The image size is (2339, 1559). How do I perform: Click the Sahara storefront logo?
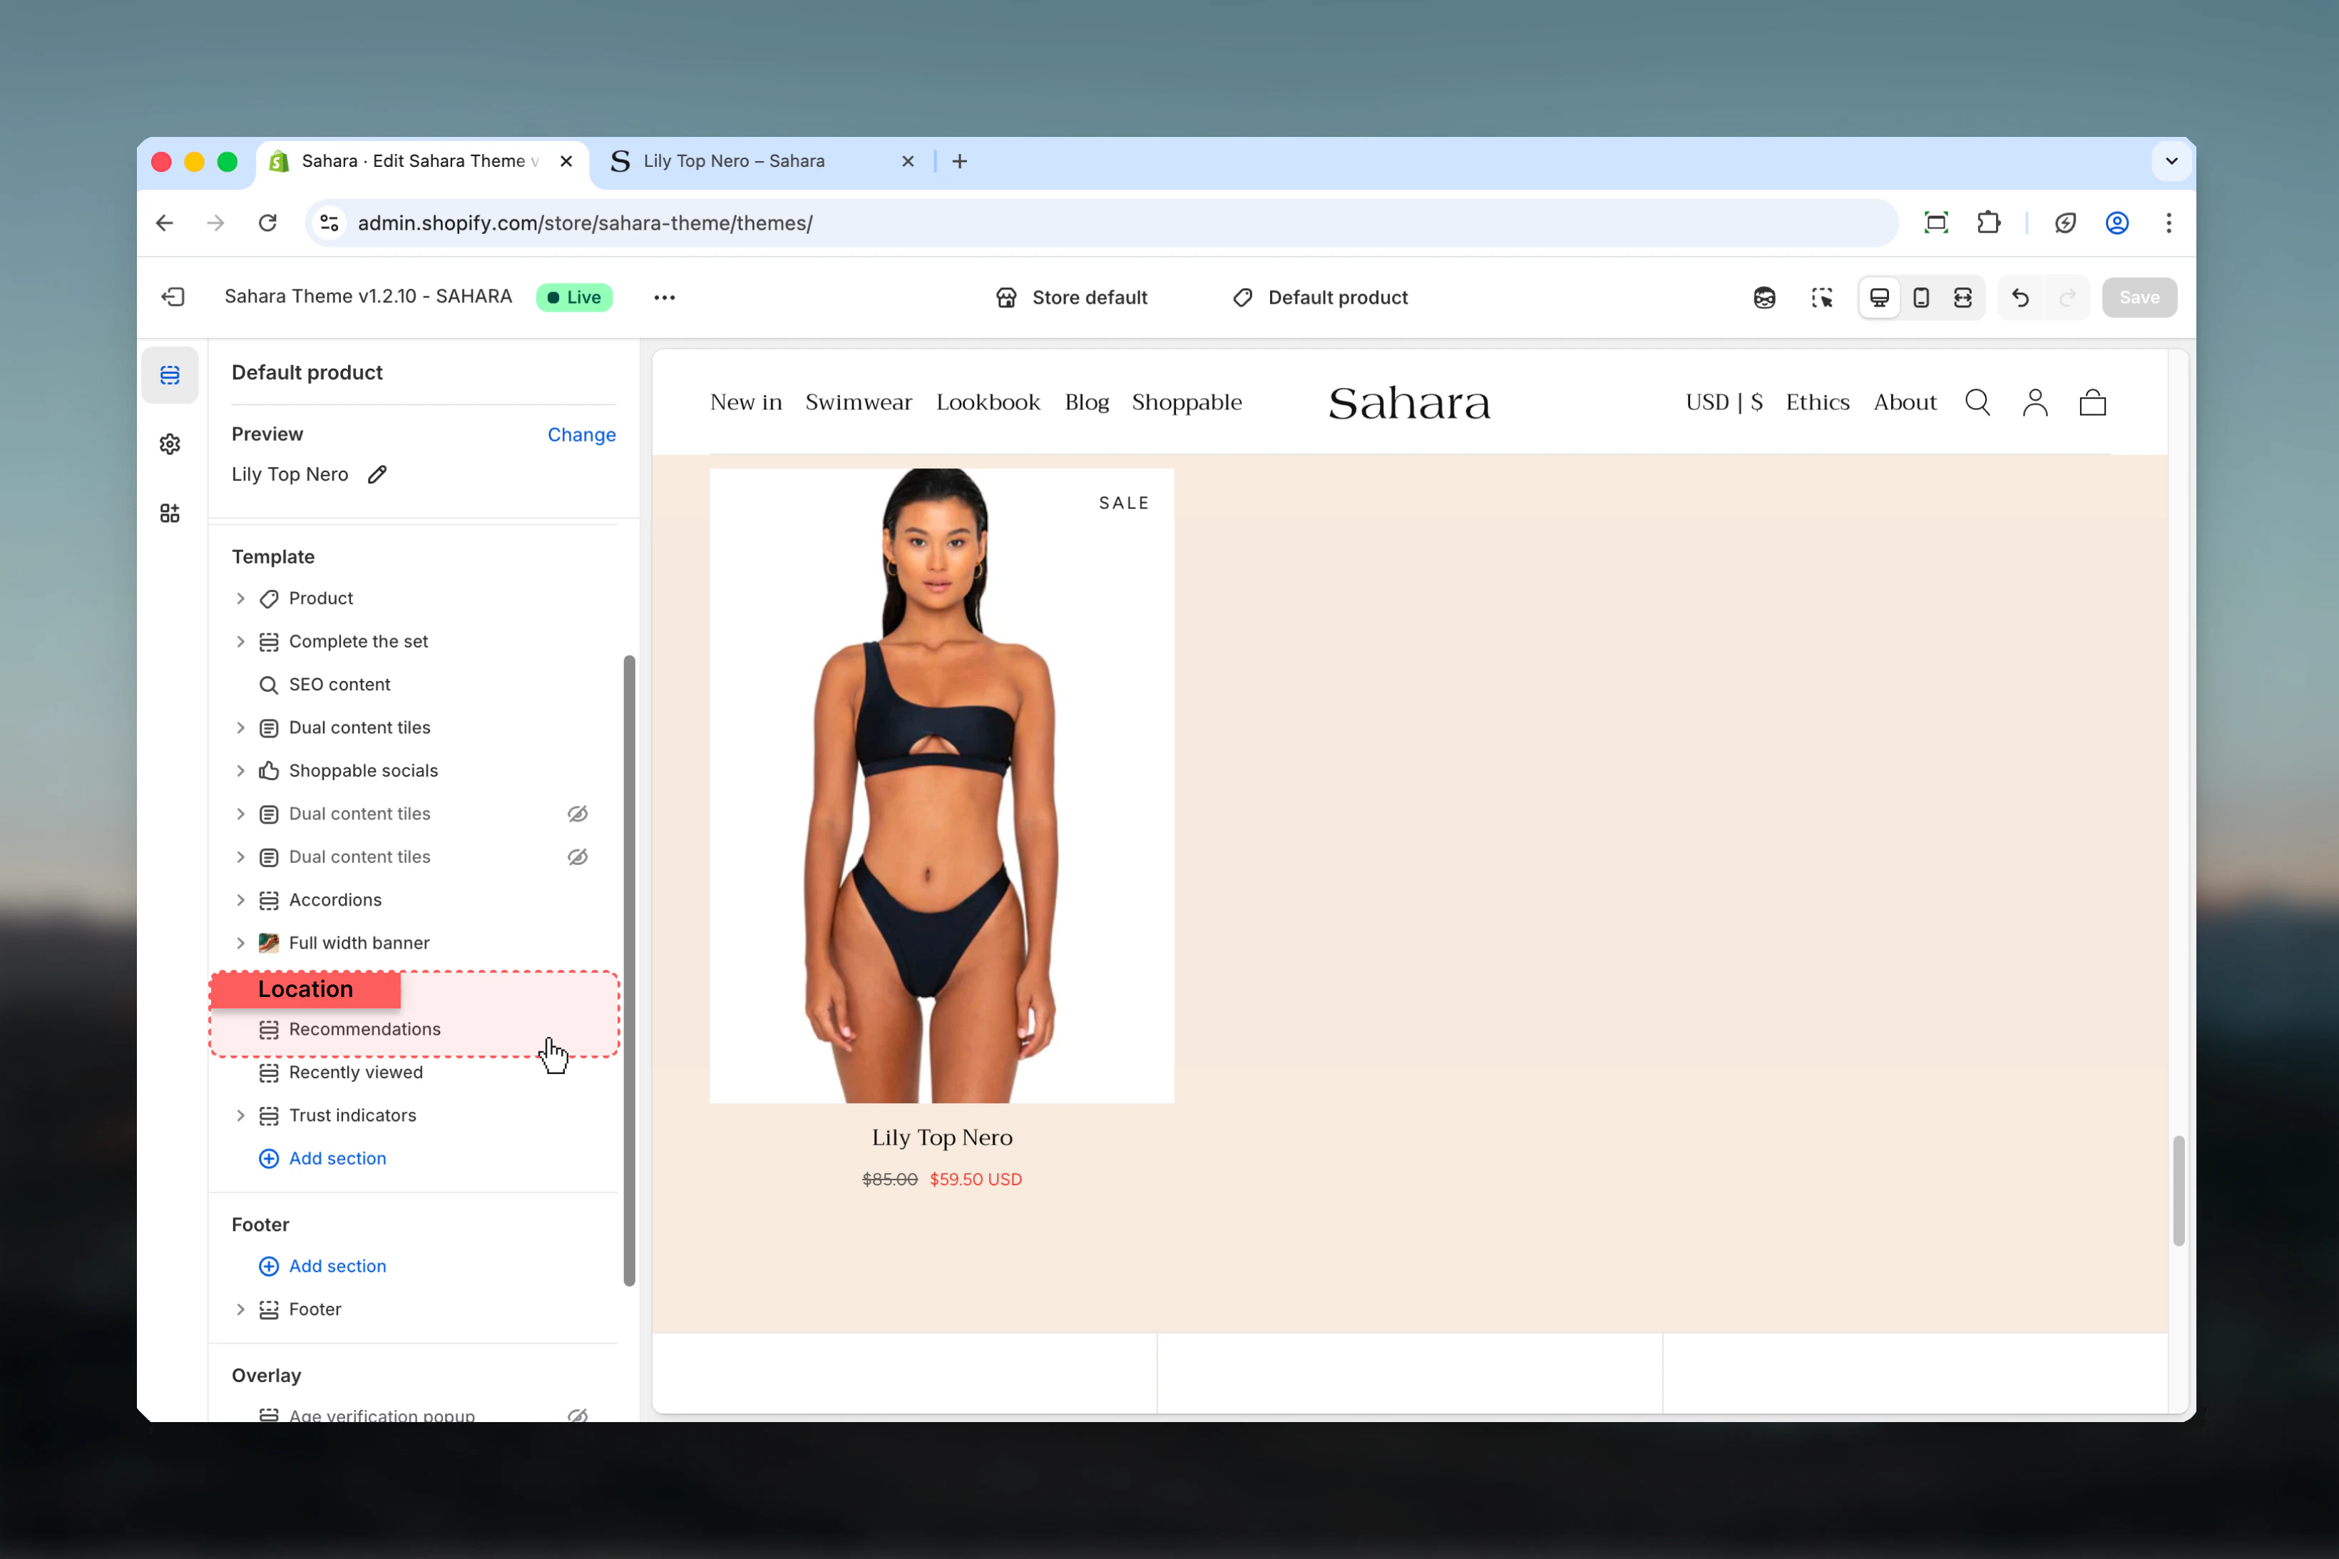point(1408,403)
